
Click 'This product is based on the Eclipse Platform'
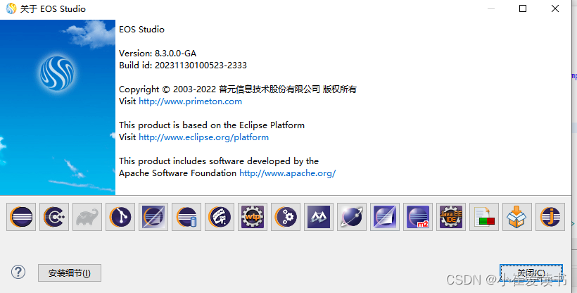coord(212,125)
